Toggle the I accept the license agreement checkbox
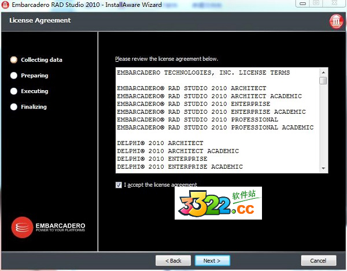 point(119,185)
